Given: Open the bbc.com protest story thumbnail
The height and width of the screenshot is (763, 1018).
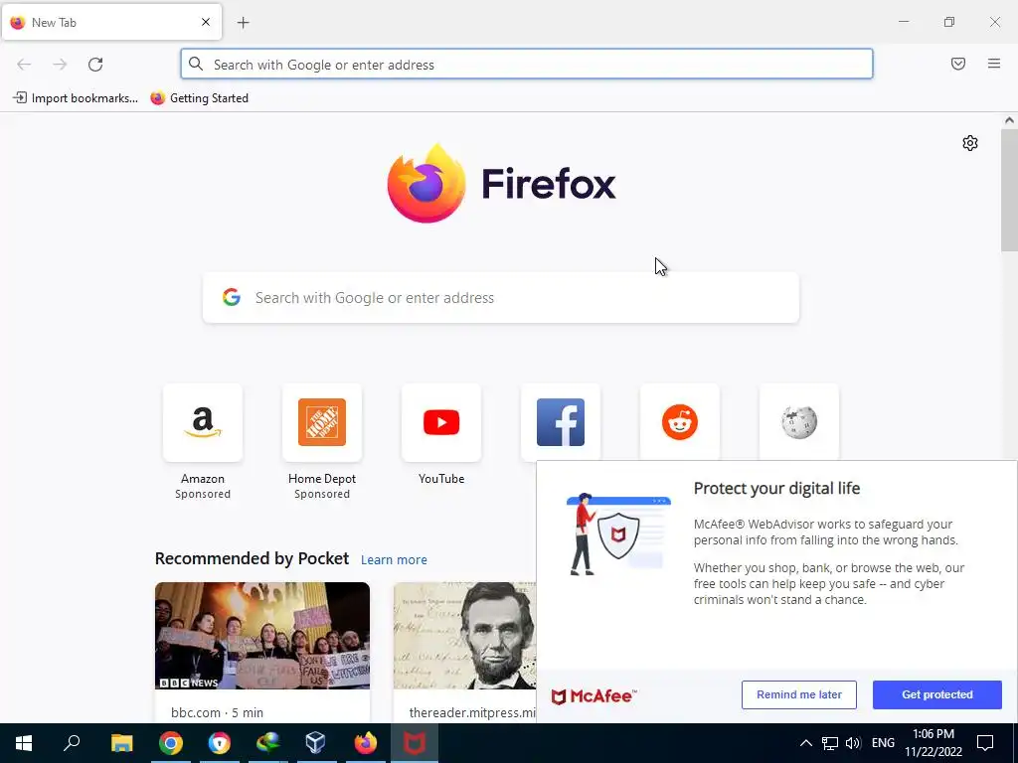Looking at the screenshot, I should coord(262,635).
